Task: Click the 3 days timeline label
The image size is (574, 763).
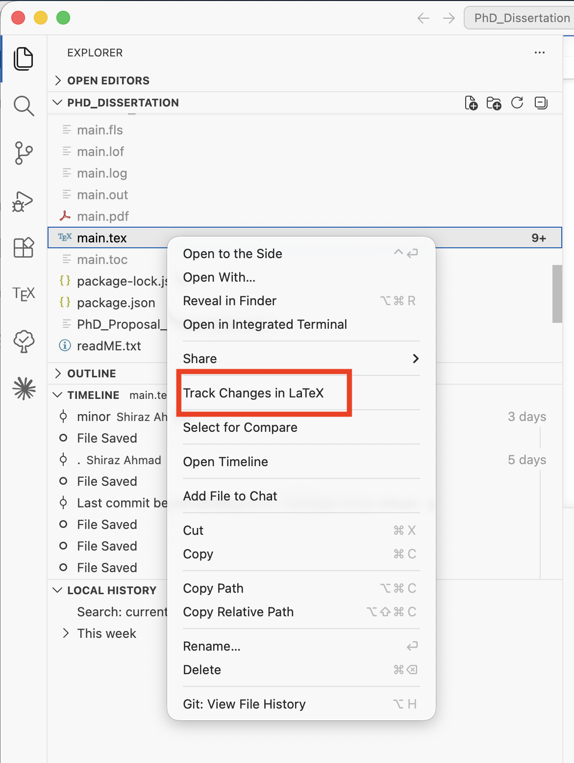Action: [527, 417]
